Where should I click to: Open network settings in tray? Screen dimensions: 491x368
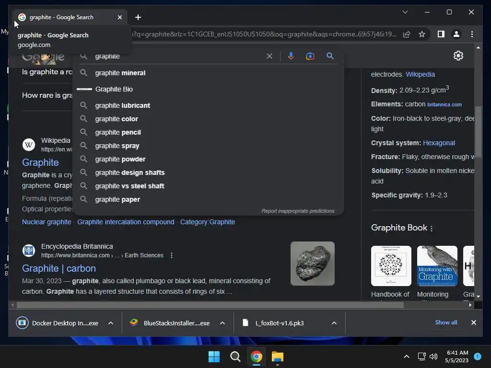422,356
